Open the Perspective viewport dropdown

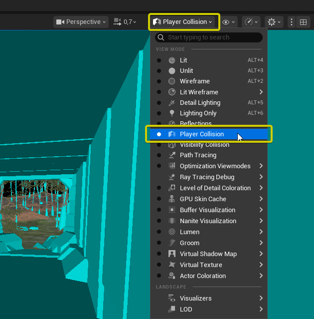[81, 22]
